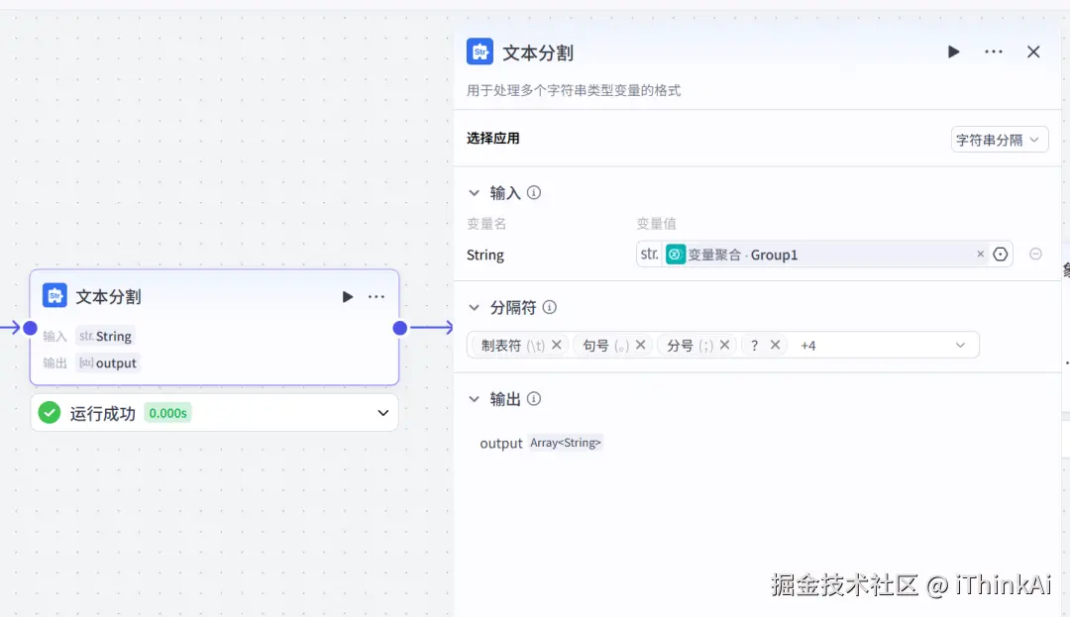Delete the Group1 variable reference tag

pyautogui.click(x=980, y=255)
